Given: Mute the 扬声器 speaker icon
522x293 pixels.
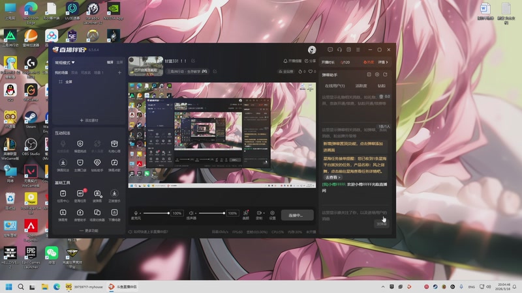Looking at the screenshot, I should pos(191,213).
